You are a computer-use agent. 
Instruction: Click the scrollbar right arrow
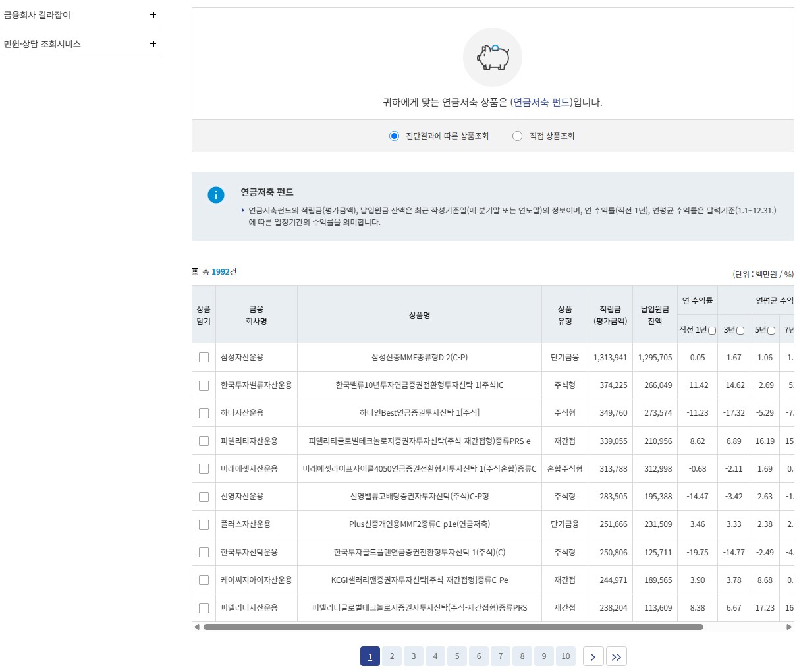[789, 627]
